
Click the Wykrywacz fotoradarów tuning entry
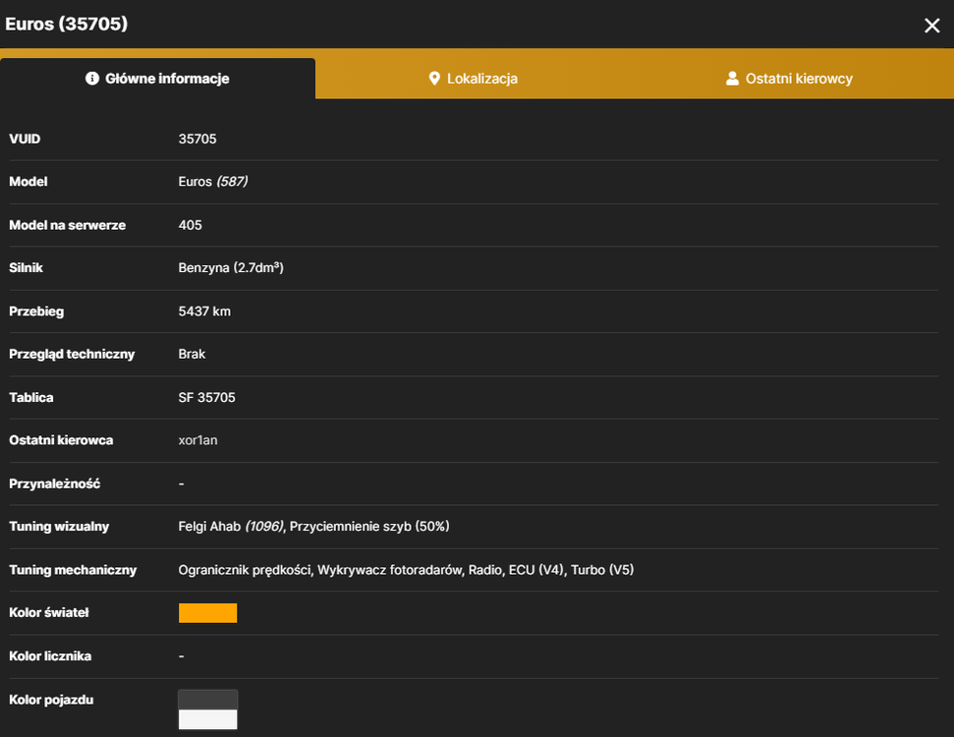point(389,570)
